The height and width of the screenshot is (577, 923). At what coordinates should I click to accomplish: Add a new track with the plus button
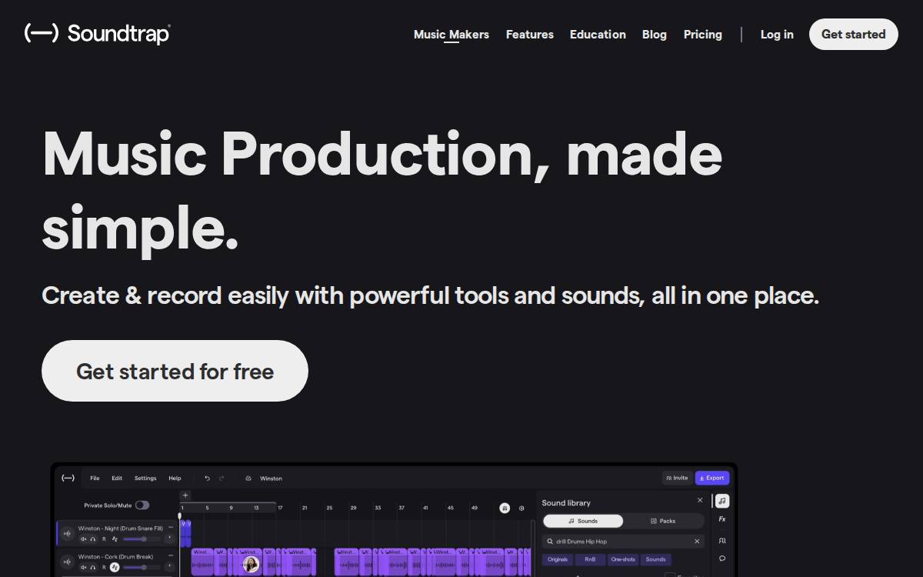point(185,495)
